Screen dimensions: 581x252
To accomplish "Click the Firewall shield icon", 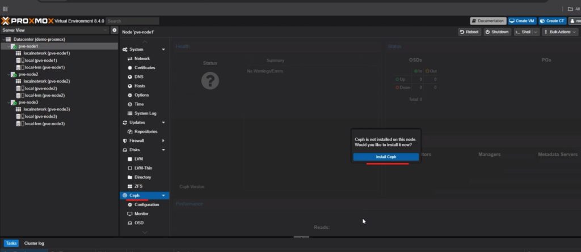I will pos(125,140).
